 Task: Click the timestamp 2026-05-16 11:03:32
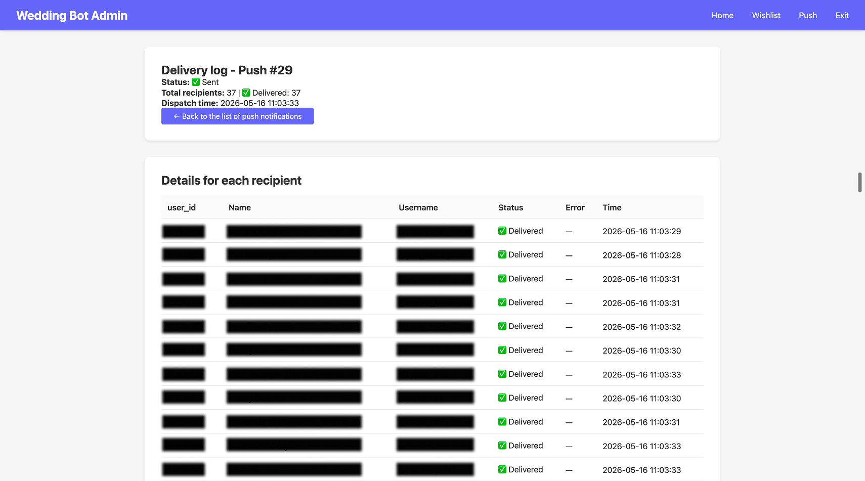click(x=641, y=327)
